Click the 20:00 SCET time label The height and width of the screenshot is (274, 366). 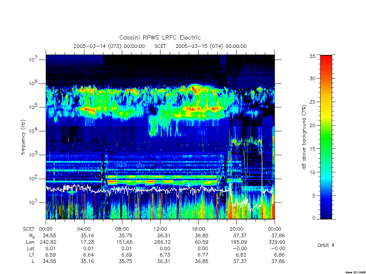(236, 229)
